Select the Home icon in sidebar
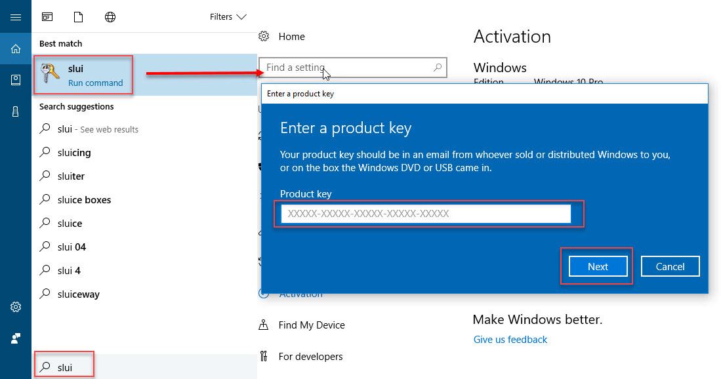This screenshot has width=721, height=379. click(16, 49)
